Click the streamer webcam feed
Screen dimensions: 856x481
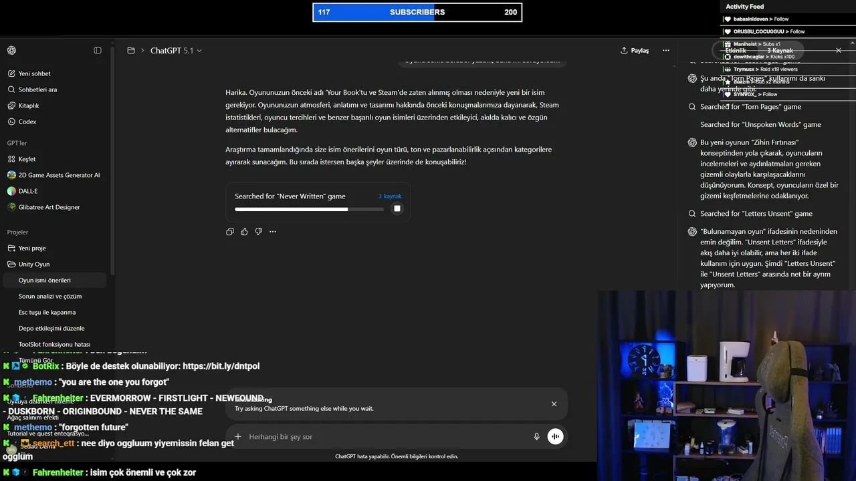click(x=726, y=385)
